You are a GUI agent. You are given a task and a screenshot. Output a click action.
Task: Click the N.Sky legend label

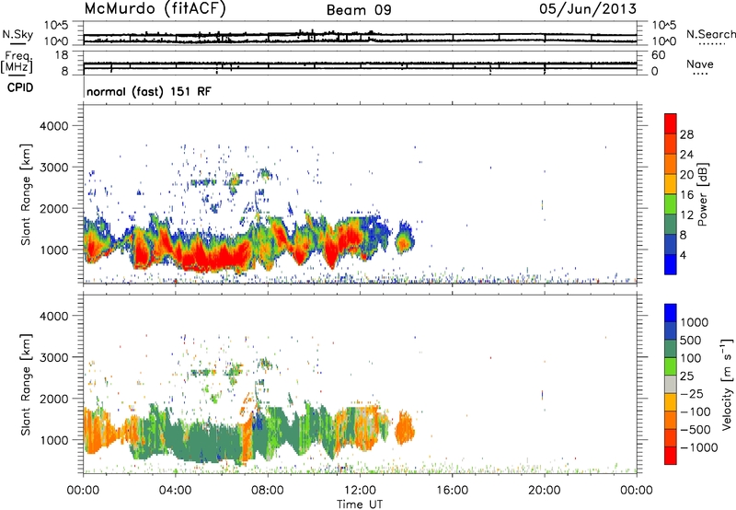point(17,34)
